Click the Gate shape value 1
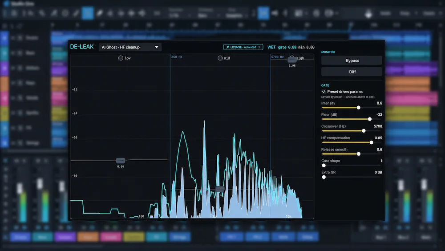Screen dimensions: 445x251 tap(381, 161)
